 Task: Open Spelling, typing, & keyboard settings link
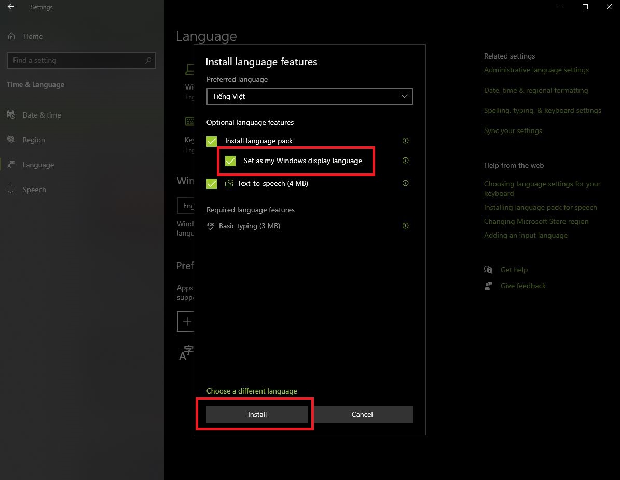tap(543, 110)
